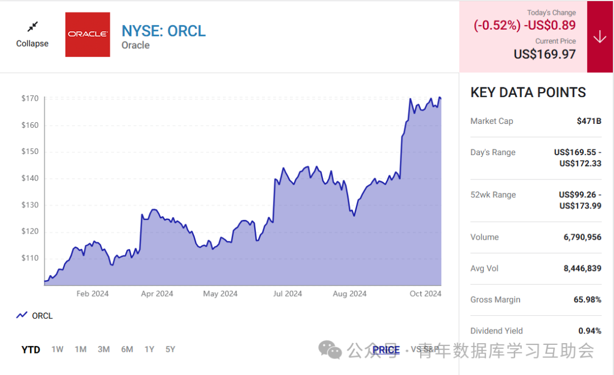Click the Oracle red logo
This screenshot has height=375, width=614.
(x=88, y=35)
